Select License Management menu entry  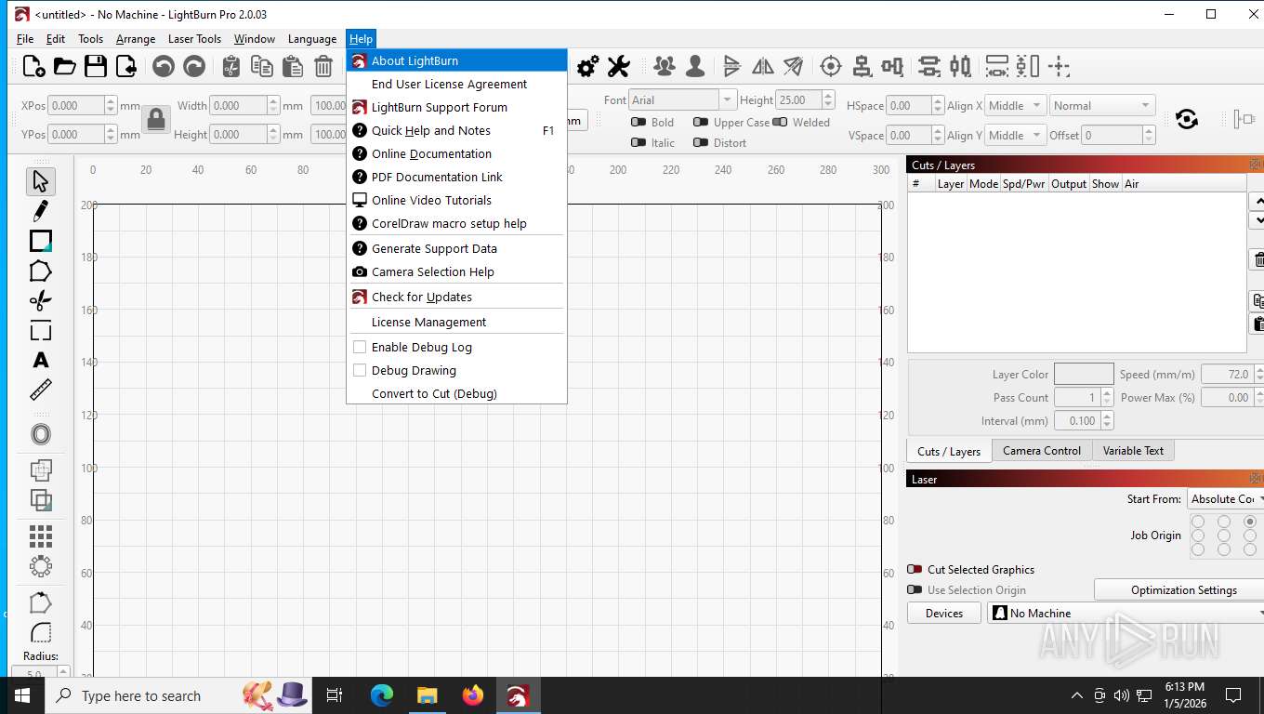[x=456, y=322]
